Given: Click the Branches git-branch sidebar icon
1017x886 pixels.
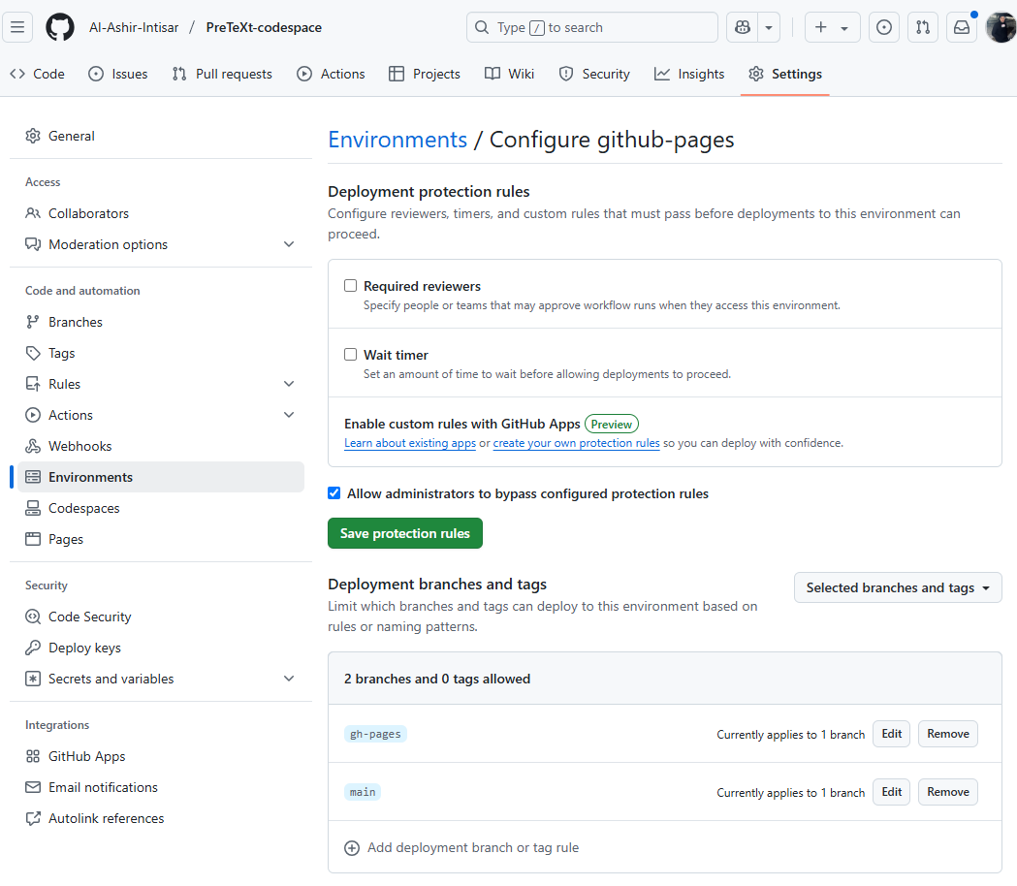Looking at the screenshot, I should [x=32, y=322].
